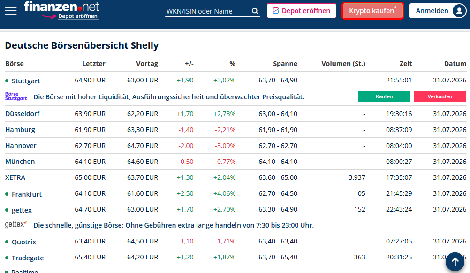Click the green Kaufen button
Image resolution: width=470 pixels, height=273 pixels.
point(384,96)
